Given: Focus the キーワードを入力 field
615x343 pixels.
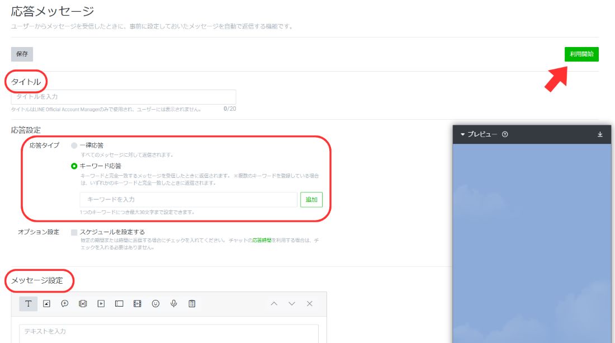Looking at the screenshot, I should pos(188,199).
